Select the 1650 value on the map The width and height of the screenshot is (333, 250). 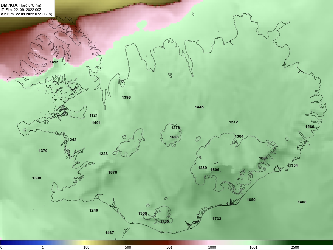[x=251, y=200]
